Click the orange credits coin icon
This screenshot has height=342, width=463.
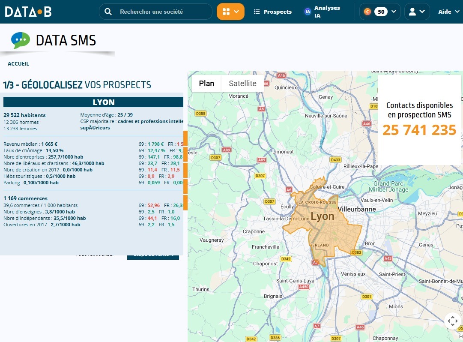coord(367,12)
